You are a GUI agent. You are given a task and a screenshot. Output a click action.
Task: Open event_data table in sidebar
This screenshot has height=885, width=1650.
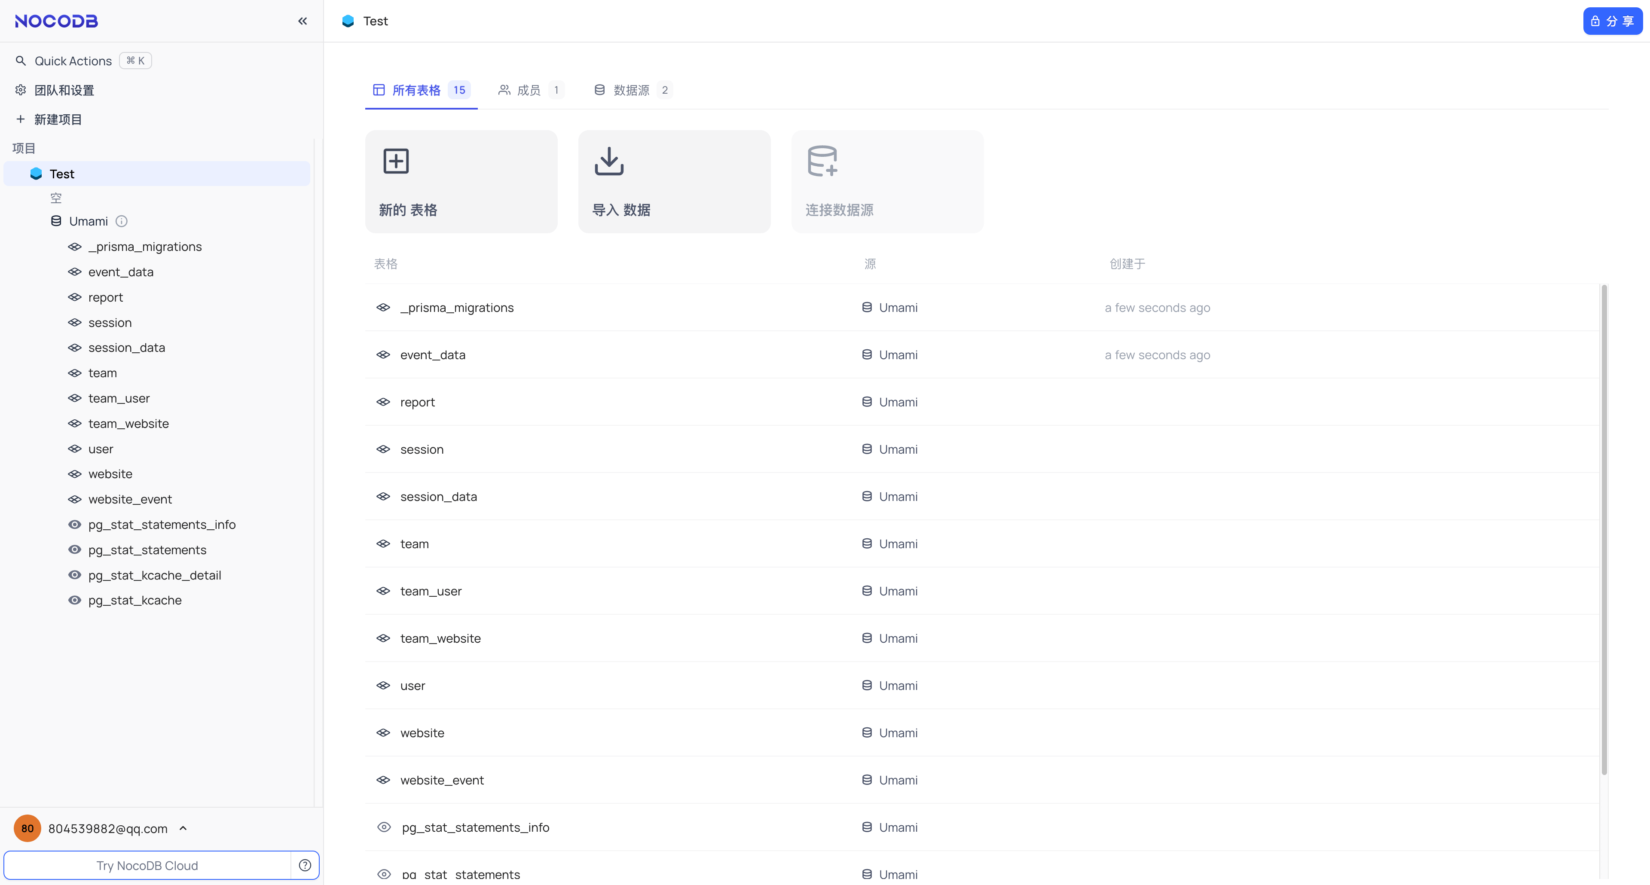click(x=120, y=272)
